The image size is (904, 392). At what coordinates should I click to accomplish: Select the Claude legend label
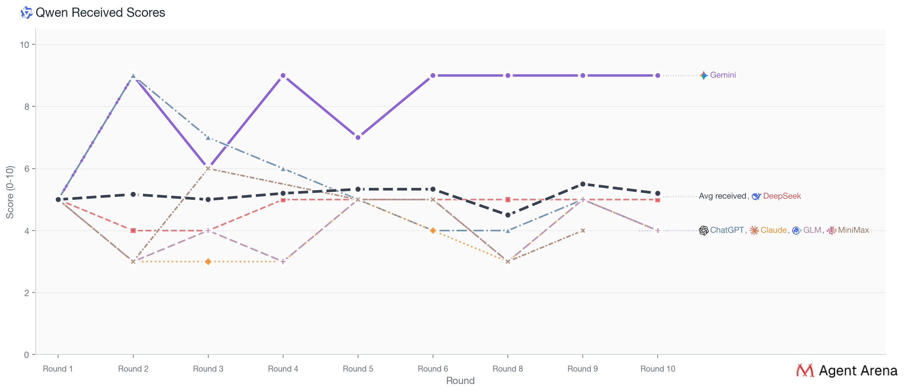pos(773,230)
